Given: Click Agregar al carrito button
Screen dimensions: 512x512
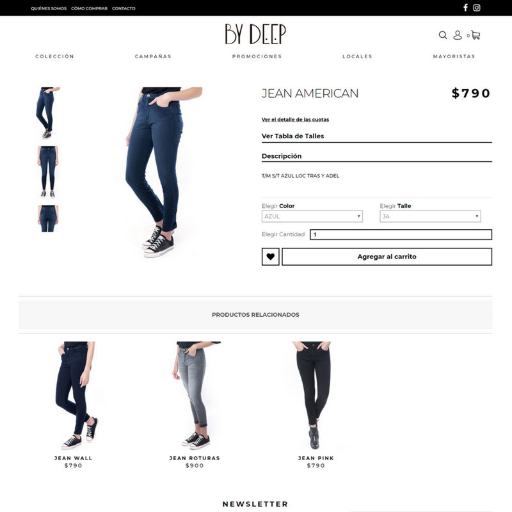Looking at the screenshot, I should [387, 257].
